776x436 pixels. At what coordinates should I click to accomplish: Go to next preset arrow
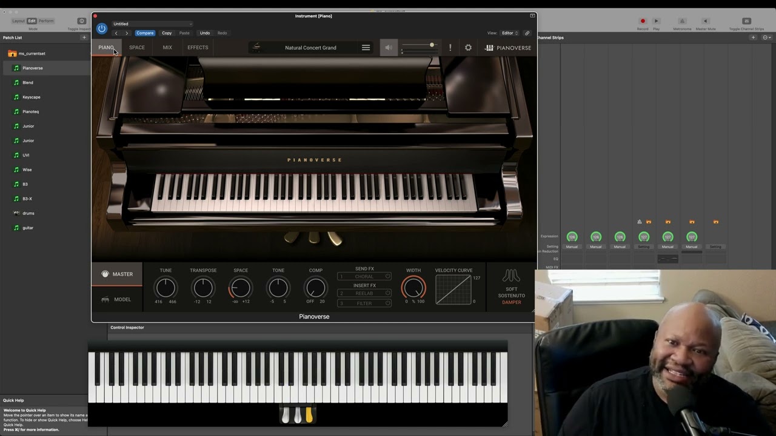pos(126,33)
